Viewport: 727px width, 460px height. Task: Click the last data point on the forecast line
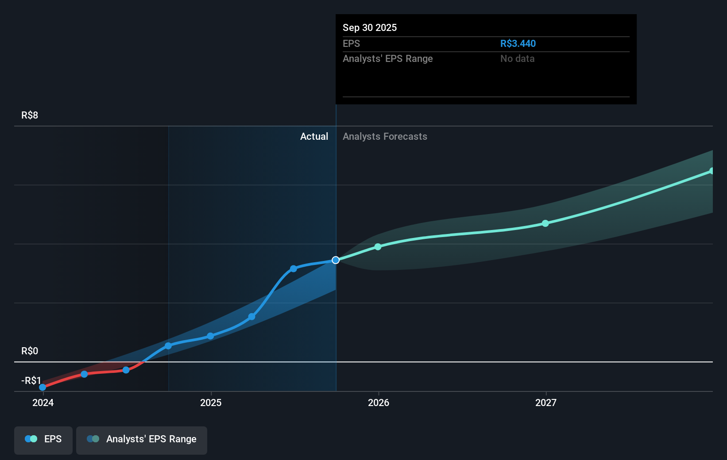click(712, 172)
